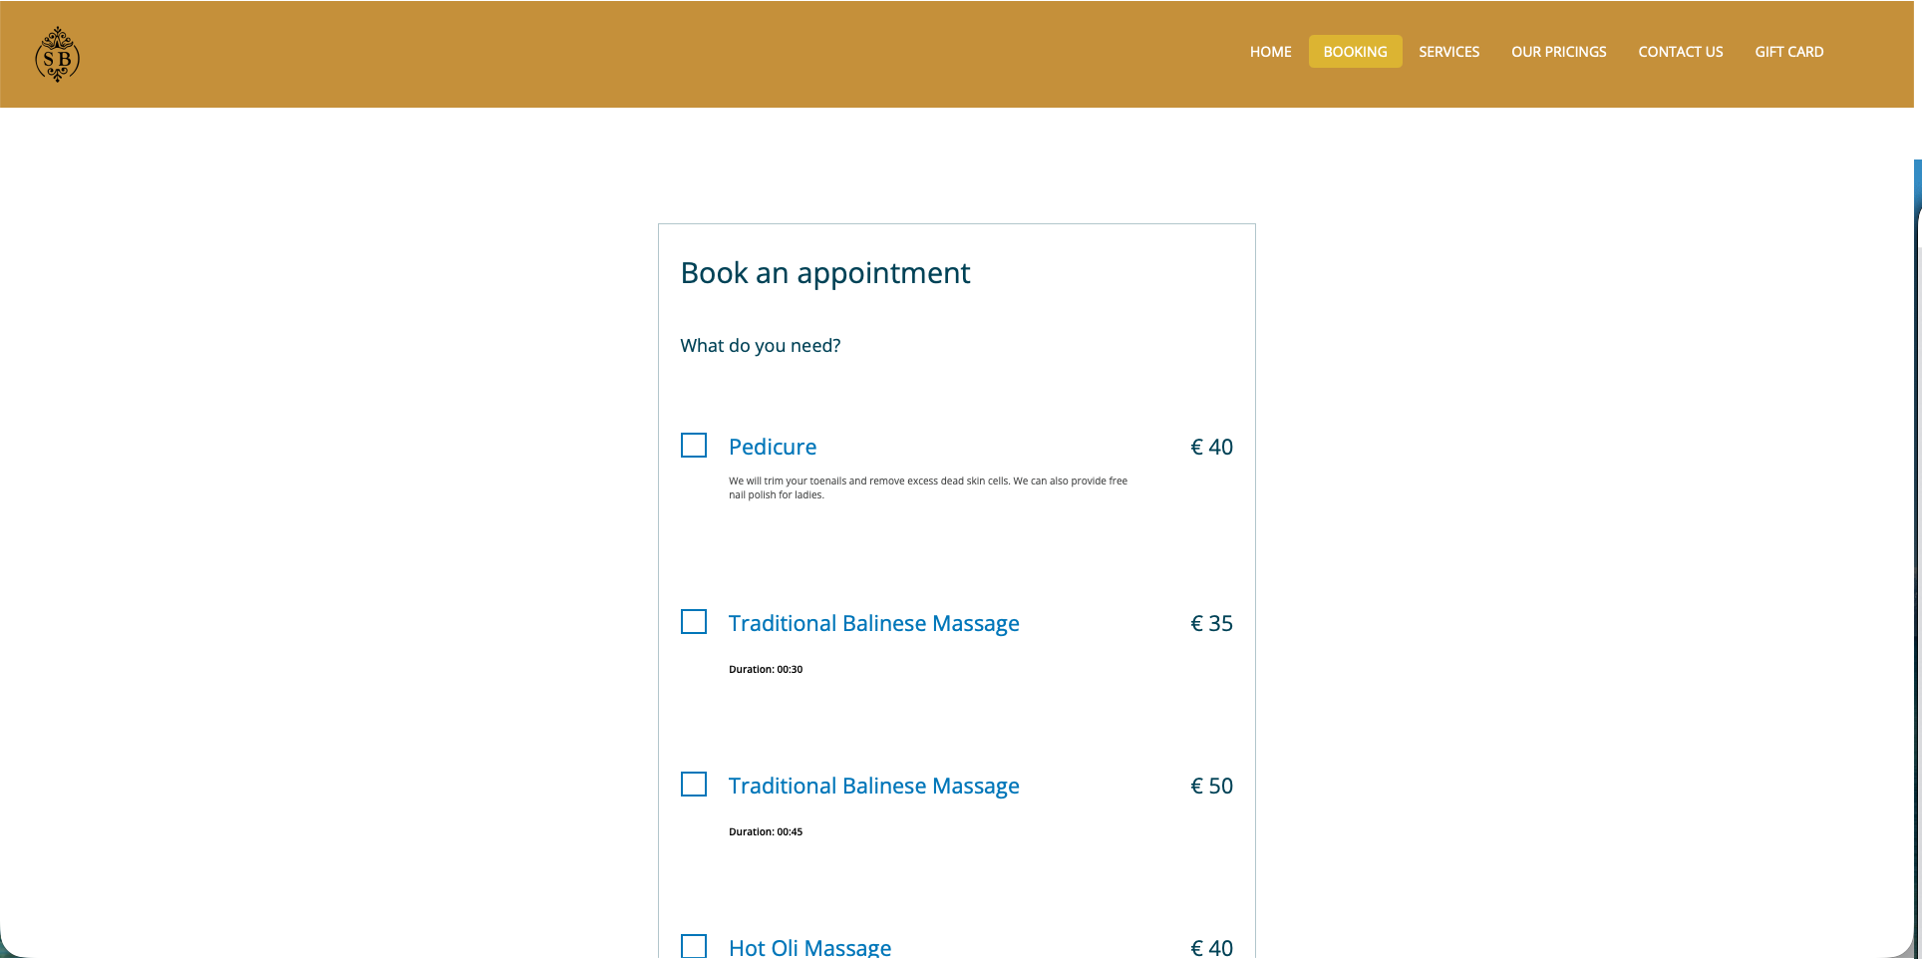Click the € 35 price label
This screenshot has height=959, width=1922.
coord(1211,623)
